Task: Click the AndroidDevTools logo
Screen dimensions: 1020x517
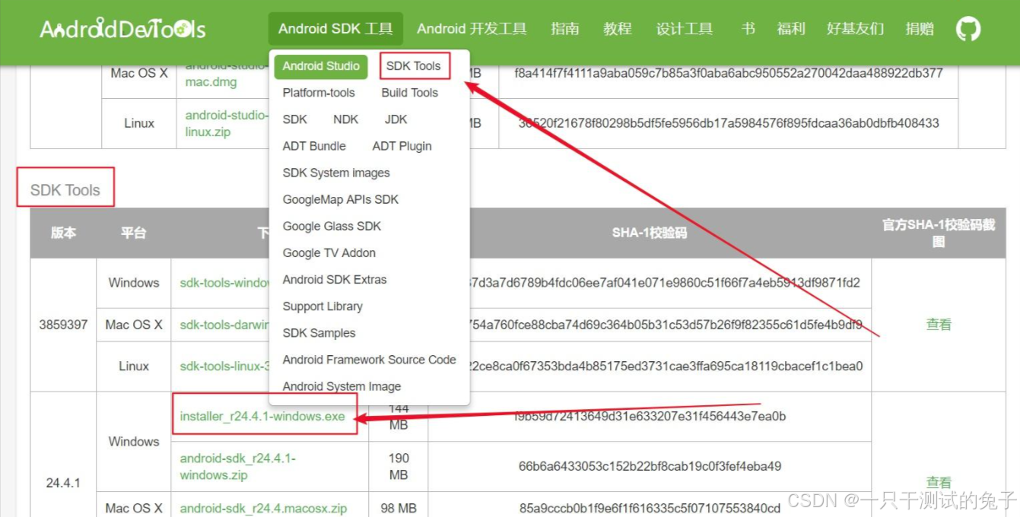Action: [x=122, y=29]
